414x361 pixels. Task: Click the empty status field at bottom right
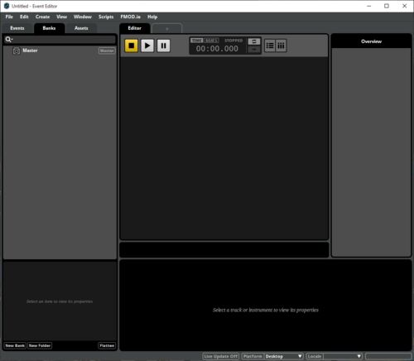[388, 356]
